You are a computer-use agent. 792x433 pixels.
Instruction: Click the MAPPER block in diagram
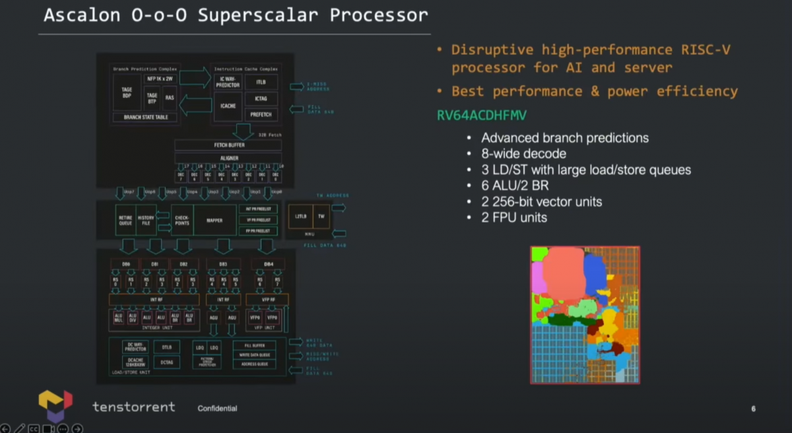(x=215, y=220)
